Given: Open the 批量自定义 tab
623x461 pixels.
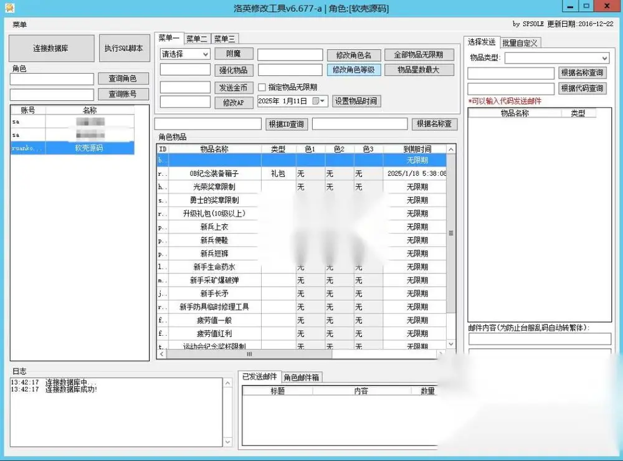Looking at the screenshot, I should point(520,43).
